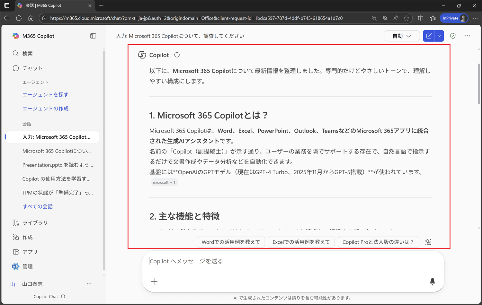The width and height of the screenshot is (482, 305).
Task: Select the 会話 | M365 Copilot browser tab
Action: pyautogui.click(x=55, y=5)
